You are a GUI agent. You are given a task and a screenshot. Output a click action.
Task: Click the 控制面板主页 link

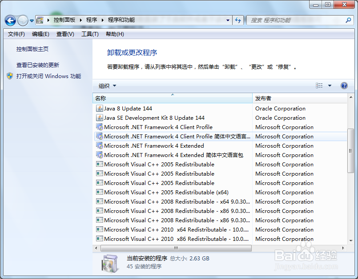pyautogui.click(x=32, y=49)
